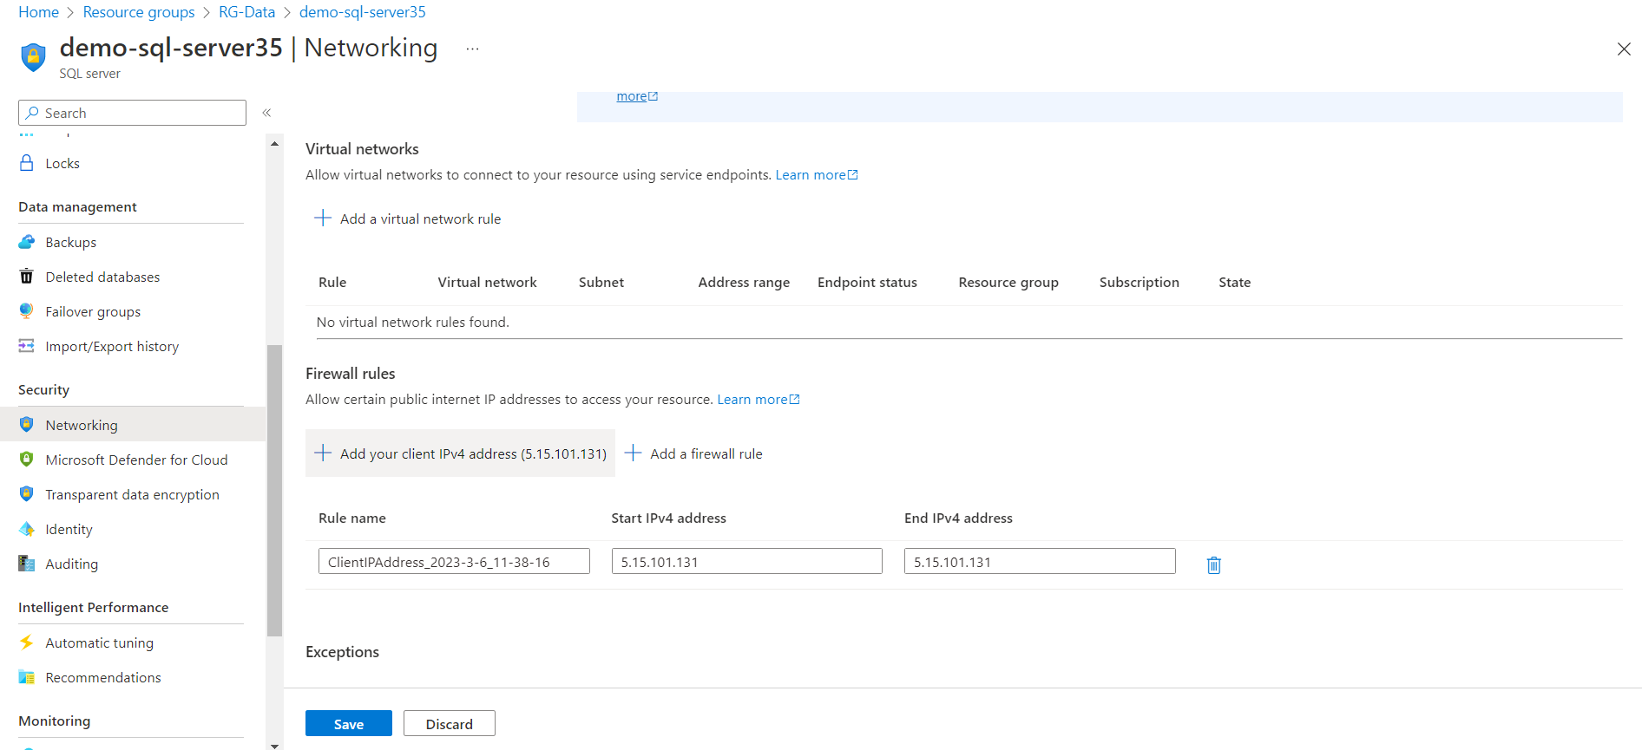The image size is (1642, 750).
Task: Open demo-sql-server35 breadcrumb link
Action: (363, 12)
